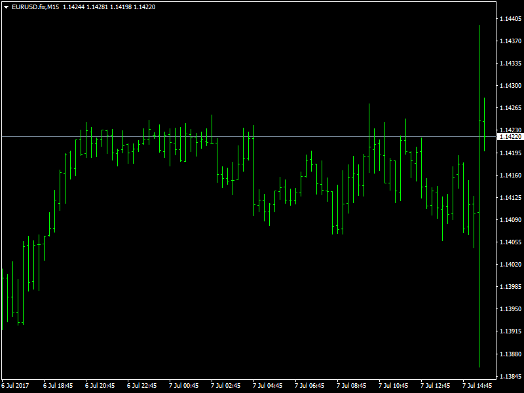Select the current price label 1.14220
The image size is (524, 393).
(510, 137)
